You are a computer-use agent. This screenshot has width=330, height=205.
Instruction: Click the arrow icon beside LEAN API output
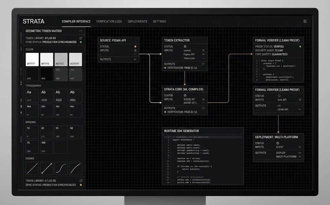pyautogui.click(x=300, y=109)
